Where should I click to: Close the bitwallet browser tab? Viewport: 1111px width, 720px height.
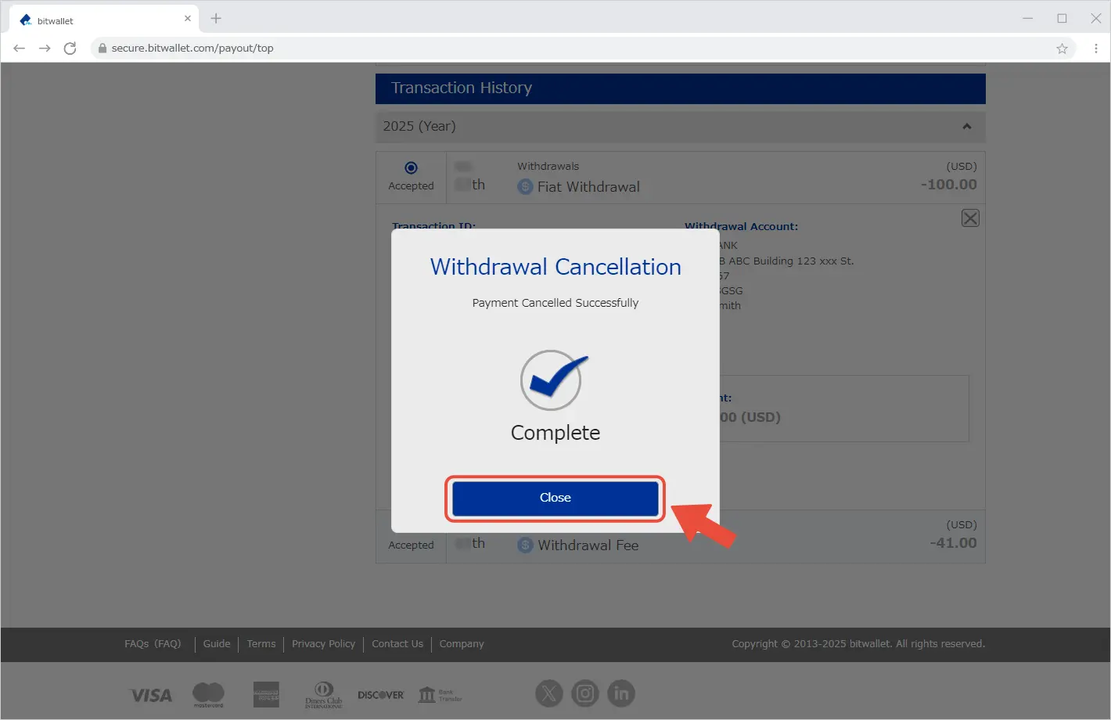click(188, 19)
